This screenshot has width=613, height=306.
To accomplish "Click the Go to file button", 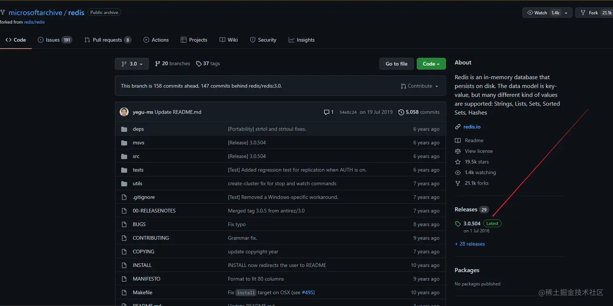I will pos(397,64).
